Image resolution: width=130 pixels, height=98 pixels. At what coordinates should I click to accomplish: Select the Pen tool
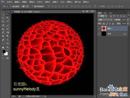pyautogui.click(x=3, y=40)
